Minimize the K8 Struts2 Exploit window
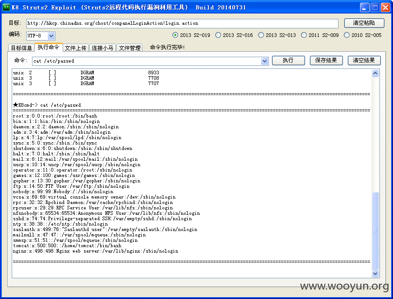Viewport: 393px width, 299px height. [365, 8]
